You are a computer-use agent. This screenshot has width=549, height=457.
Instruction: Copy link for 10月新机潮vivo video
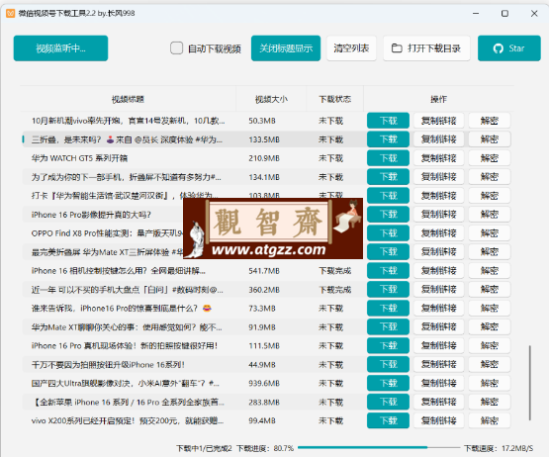click(x=439, y=121)
